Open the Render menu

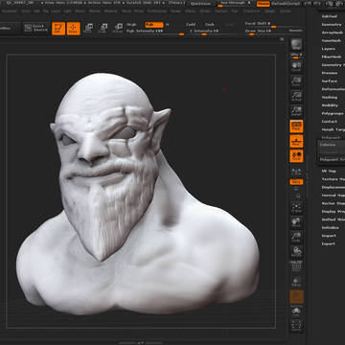pyautogui.click(x=175, y=11)
